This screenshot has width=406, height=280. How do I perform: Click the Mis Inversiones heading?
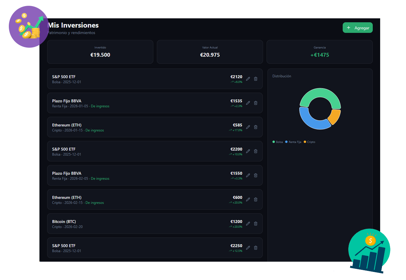click(73, 25)
